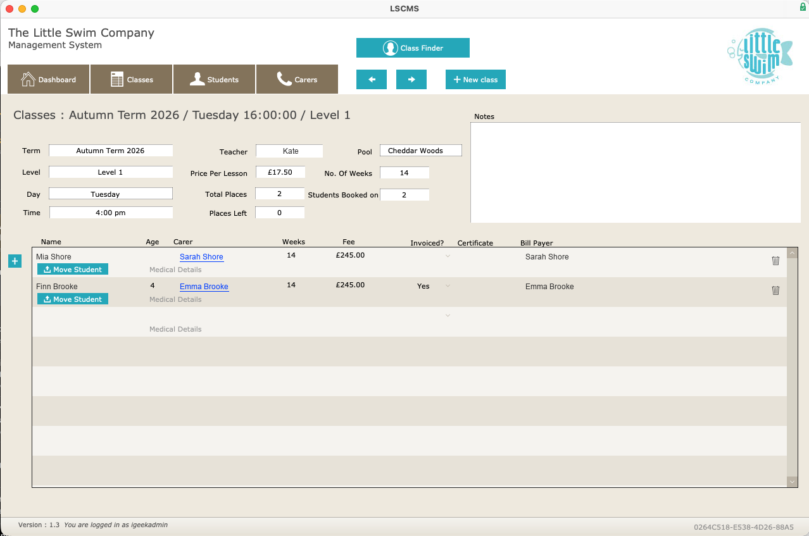Open the Dashboard tab

point(49,79)
